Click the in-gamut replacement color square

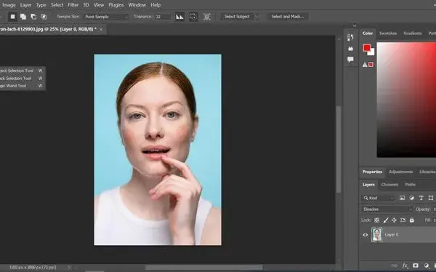tap(371, 65)
